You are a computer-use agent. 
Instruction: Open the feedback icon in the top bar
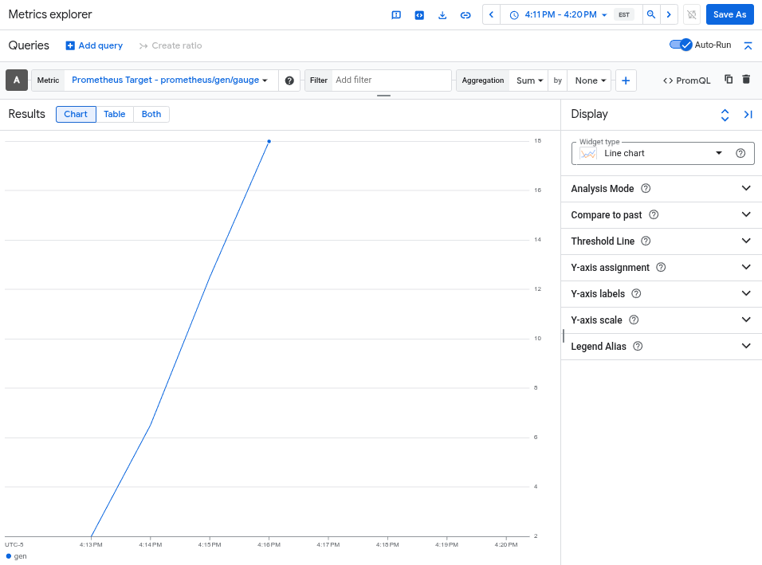[396, 14]
